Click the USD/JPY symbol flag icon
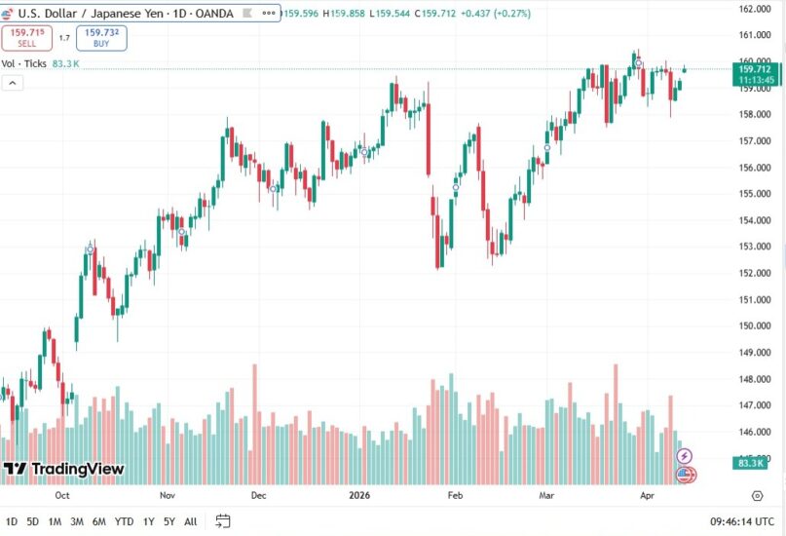786x536 pixels. point(10,13)
